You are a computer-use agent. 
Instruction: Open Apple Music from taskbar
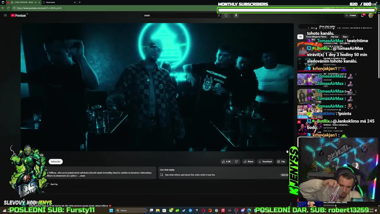pos(223,210)
